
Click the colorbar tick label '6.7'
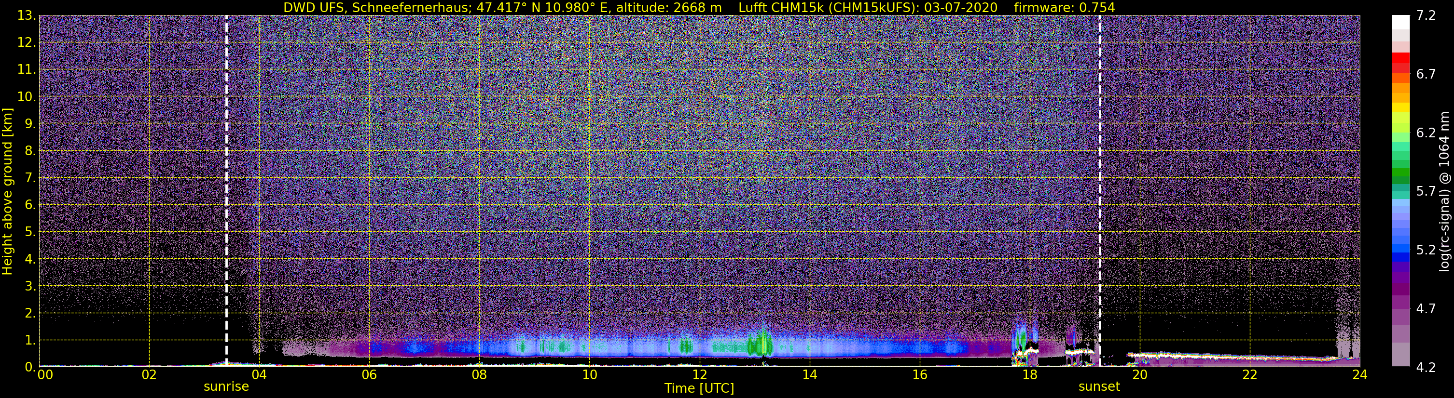pyautogui.click(x=1426, y=74)
